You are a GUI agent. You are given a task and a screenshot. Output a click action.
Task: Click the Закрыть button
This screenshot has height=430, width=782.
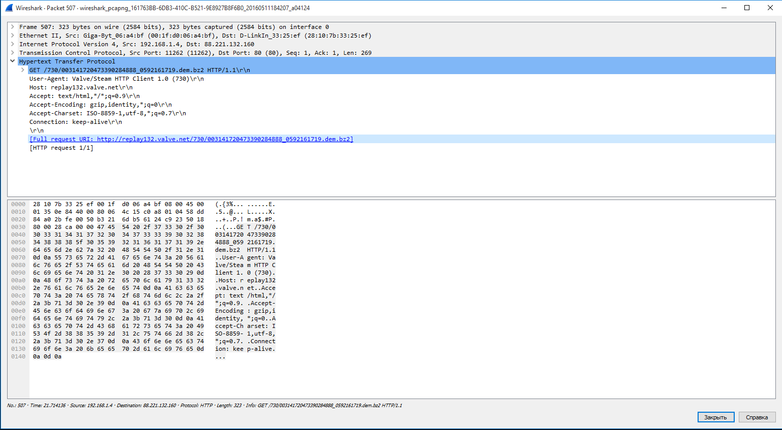[716, 417]
